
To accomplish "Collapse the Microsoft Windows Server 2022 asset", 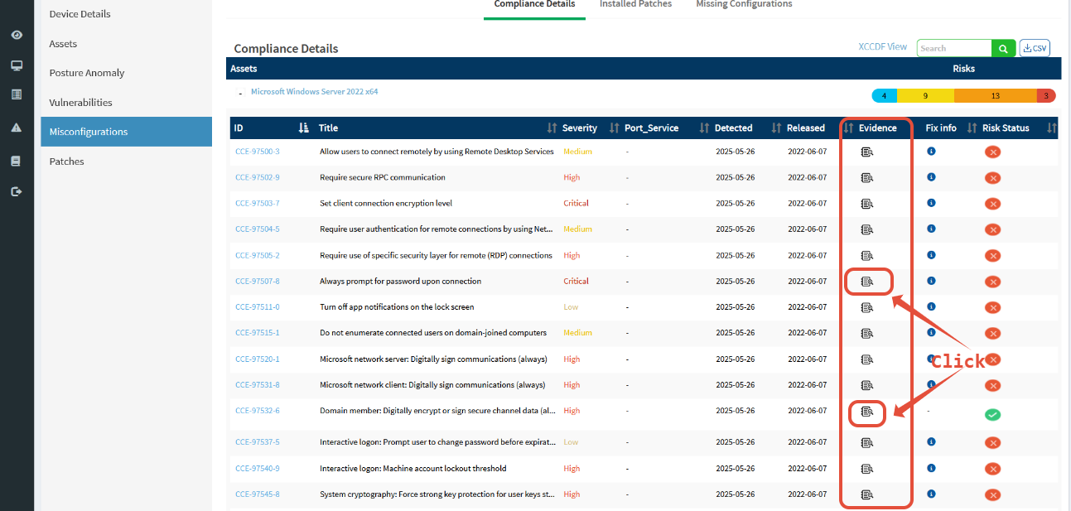I will (240, 93).
